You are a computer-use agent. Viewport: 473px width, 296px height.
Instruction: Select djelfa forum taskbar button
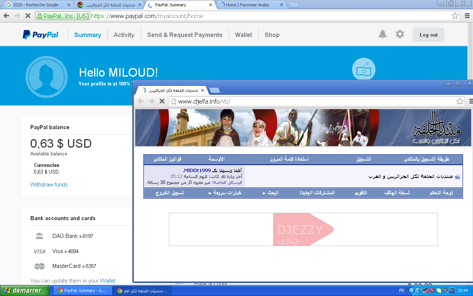[x=142, y=291]
